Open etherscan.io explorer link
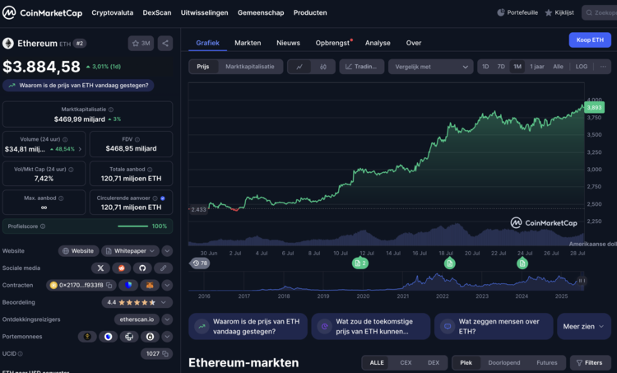This screenshot has width=617, height=373. click(137, 319)
